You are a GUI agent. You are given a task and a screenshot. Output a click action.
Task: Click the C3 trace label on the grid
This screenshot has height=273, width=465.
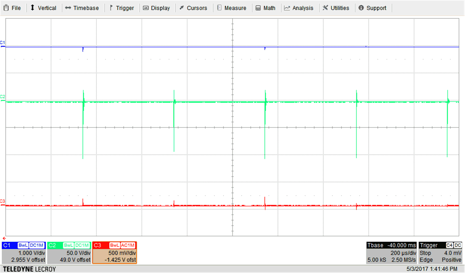tap(2, 201)
